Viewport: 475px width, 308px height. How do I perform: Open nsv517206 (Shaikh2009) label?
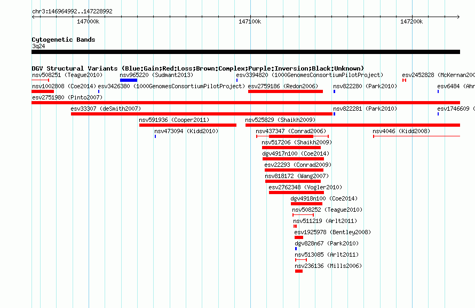point(297,142)
